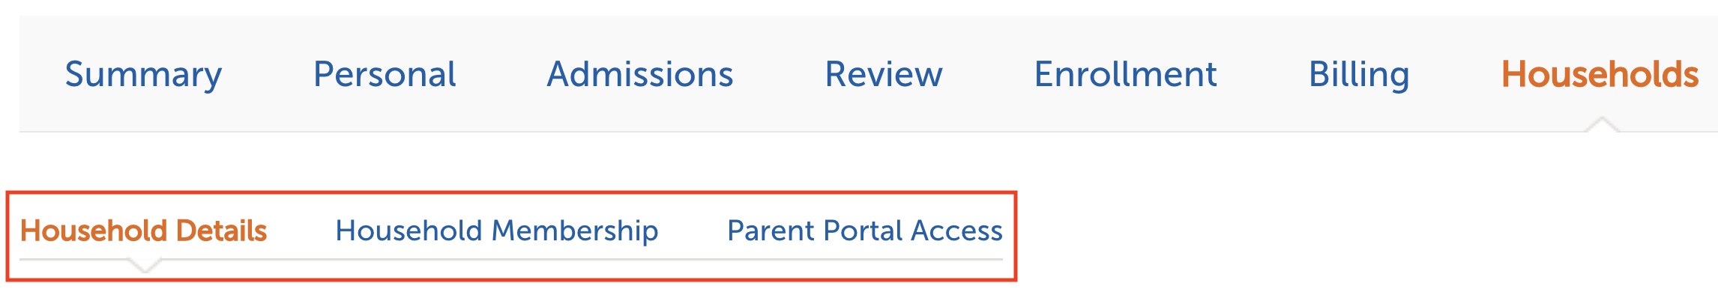Navigate to Billing section

[x=1359, y=75]
